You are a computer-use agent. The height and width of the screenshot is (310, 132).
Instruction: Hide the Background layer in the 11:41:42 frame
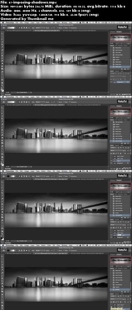(111, 237)
